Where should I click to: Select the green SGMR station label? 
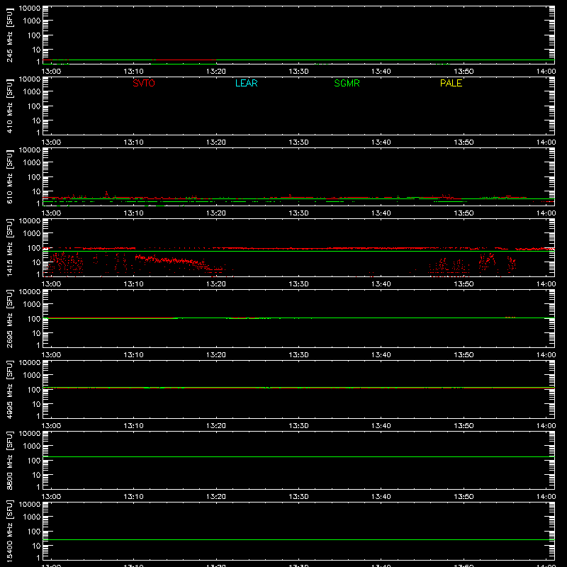(x=347, y=83)
